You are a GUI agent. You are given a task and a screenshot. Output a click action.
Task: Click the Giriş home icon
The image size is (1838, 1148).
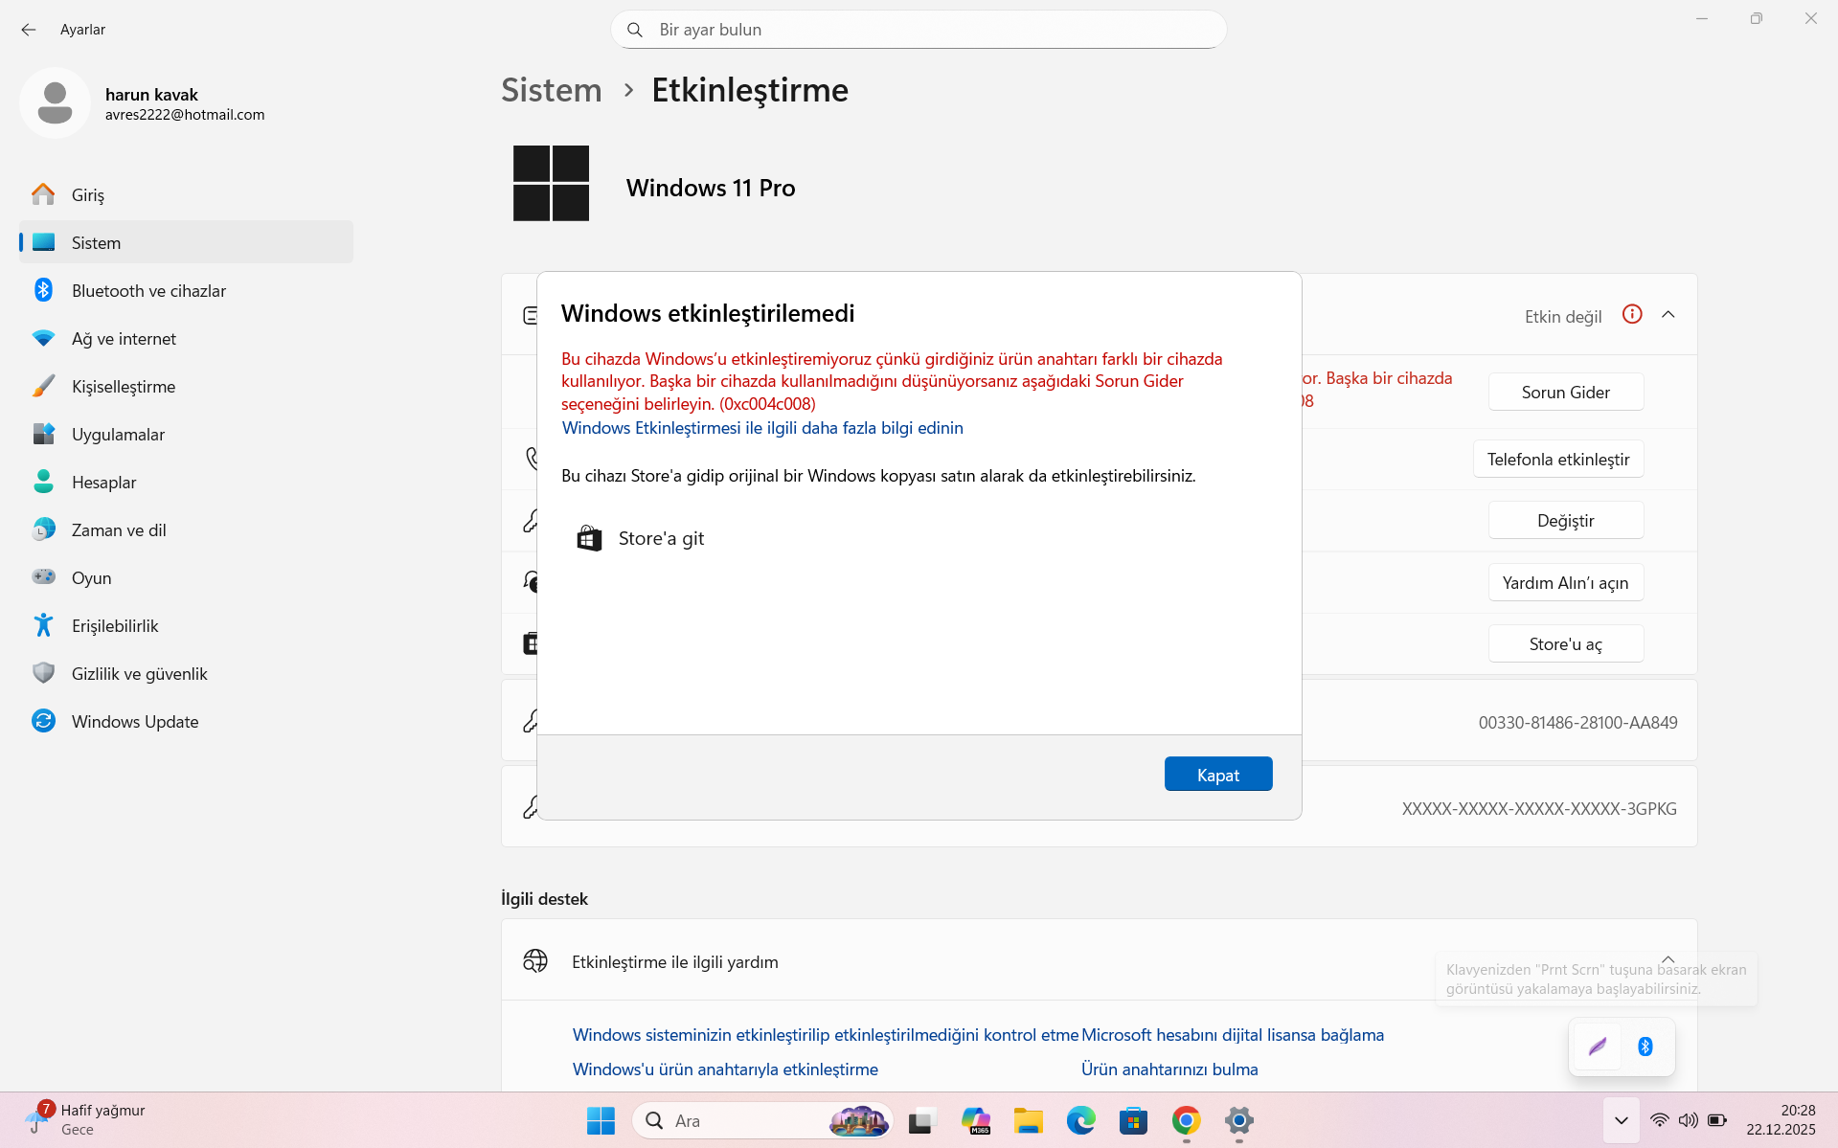tap(43, 194)
